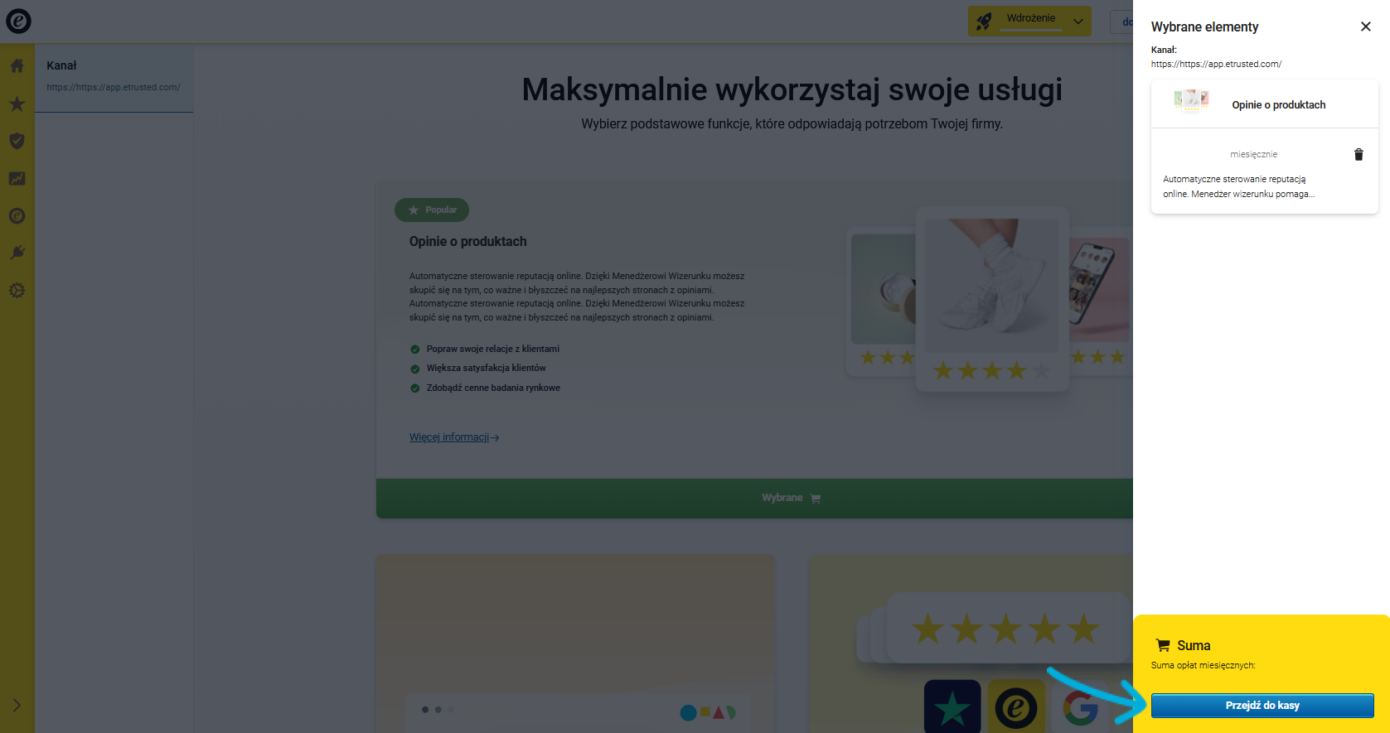Image resolution: width=1390 pixels, height=733 pixels.
Task: Click the channel URL in Wybrane elementy panel
Action: (x=1216, y=64)
